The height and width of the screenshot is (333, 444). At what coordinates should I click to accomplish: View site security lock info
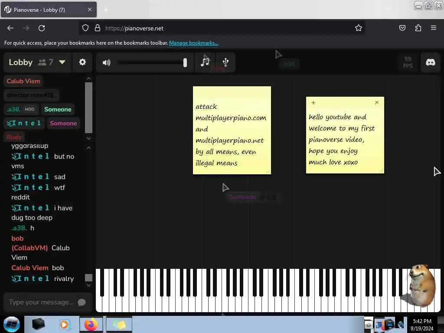98,28
